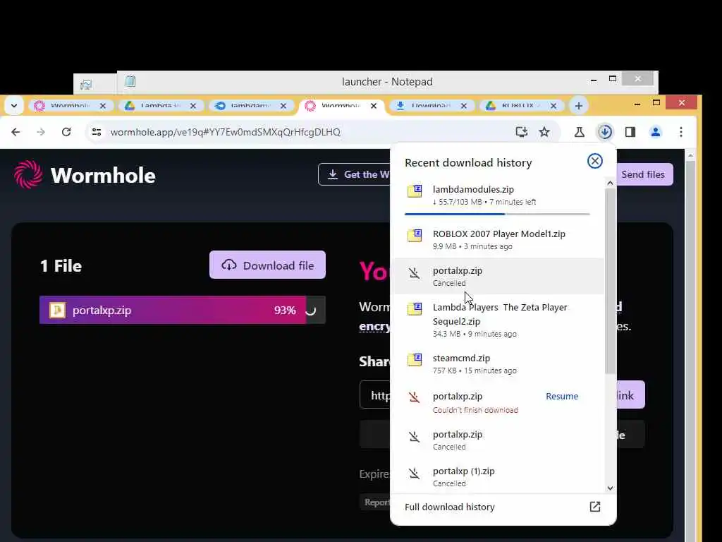Open the Chrome profile avatar

656,132
